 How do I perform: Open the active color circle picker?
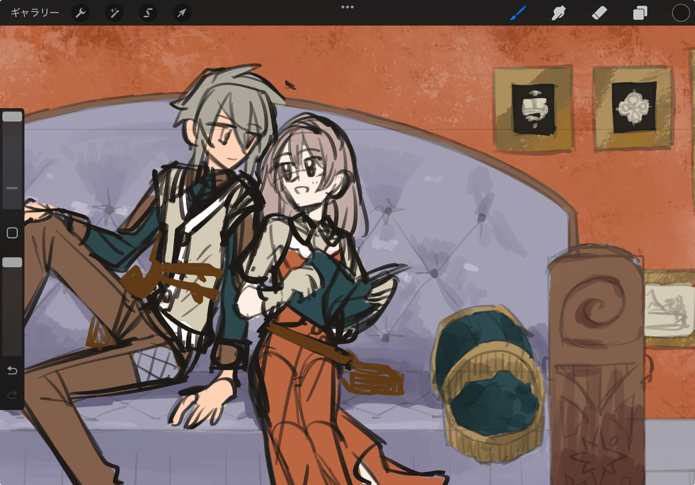680,13
